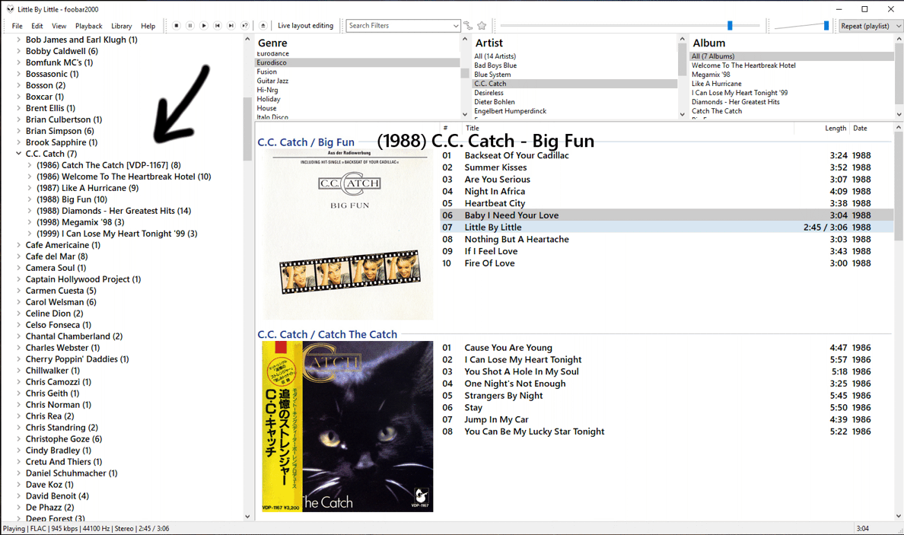Screen dimensions: 904x535
Task: Expand the Cafe del Mar (8) artist node
Action: pyautogui.click(x=18, y=256)
